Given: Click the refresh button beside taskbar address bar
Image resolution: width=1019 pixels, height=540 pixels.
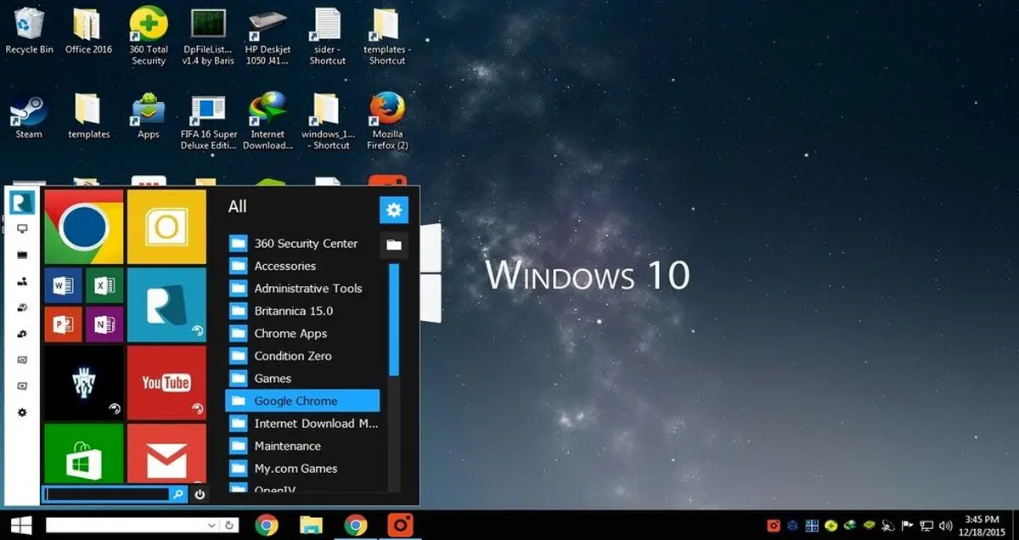Looking at the screenshot, I should tap(229, 526).
